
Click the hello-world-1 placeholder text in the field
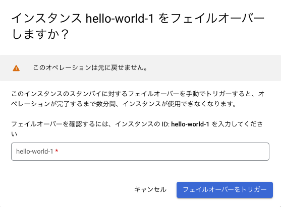pos(35,152)
